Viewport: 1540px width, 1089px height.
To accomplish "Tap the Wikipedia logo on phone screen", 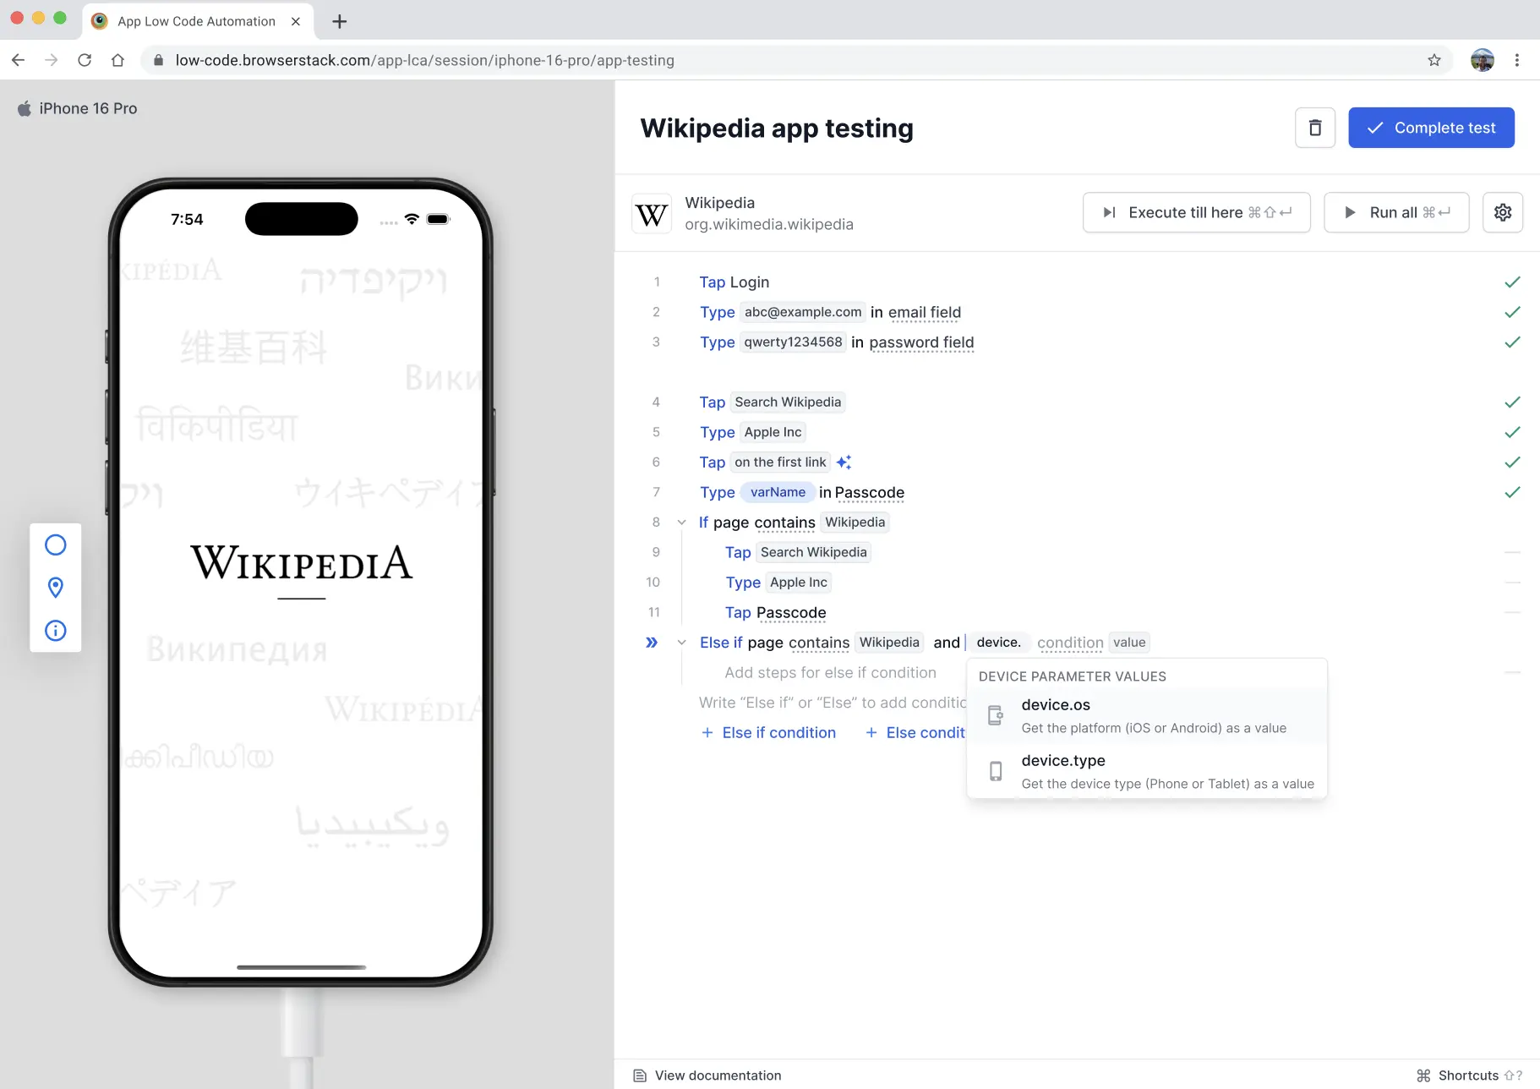I will pyautogui.click(x=301, y=564).
